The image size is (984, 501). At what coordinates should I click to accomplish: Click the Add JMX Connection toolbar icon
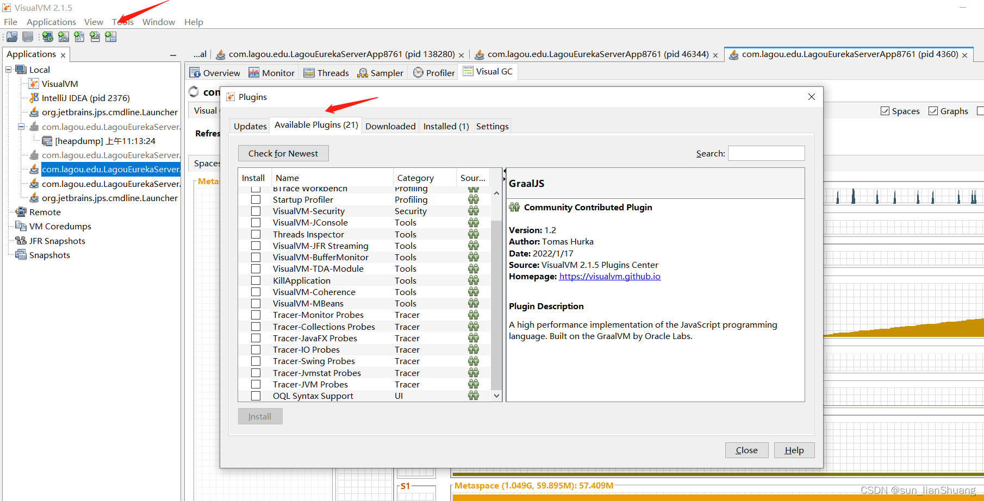[64, 36]
